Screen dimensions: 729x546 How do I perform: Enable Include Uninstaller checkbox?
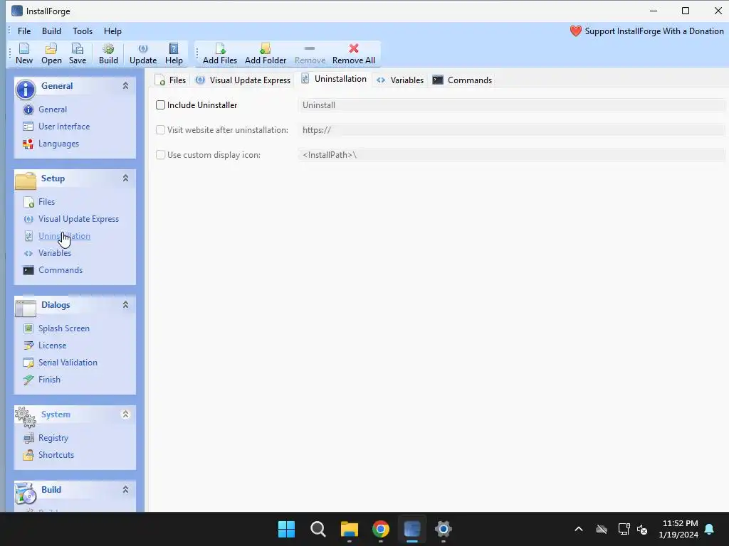(160, 105)
